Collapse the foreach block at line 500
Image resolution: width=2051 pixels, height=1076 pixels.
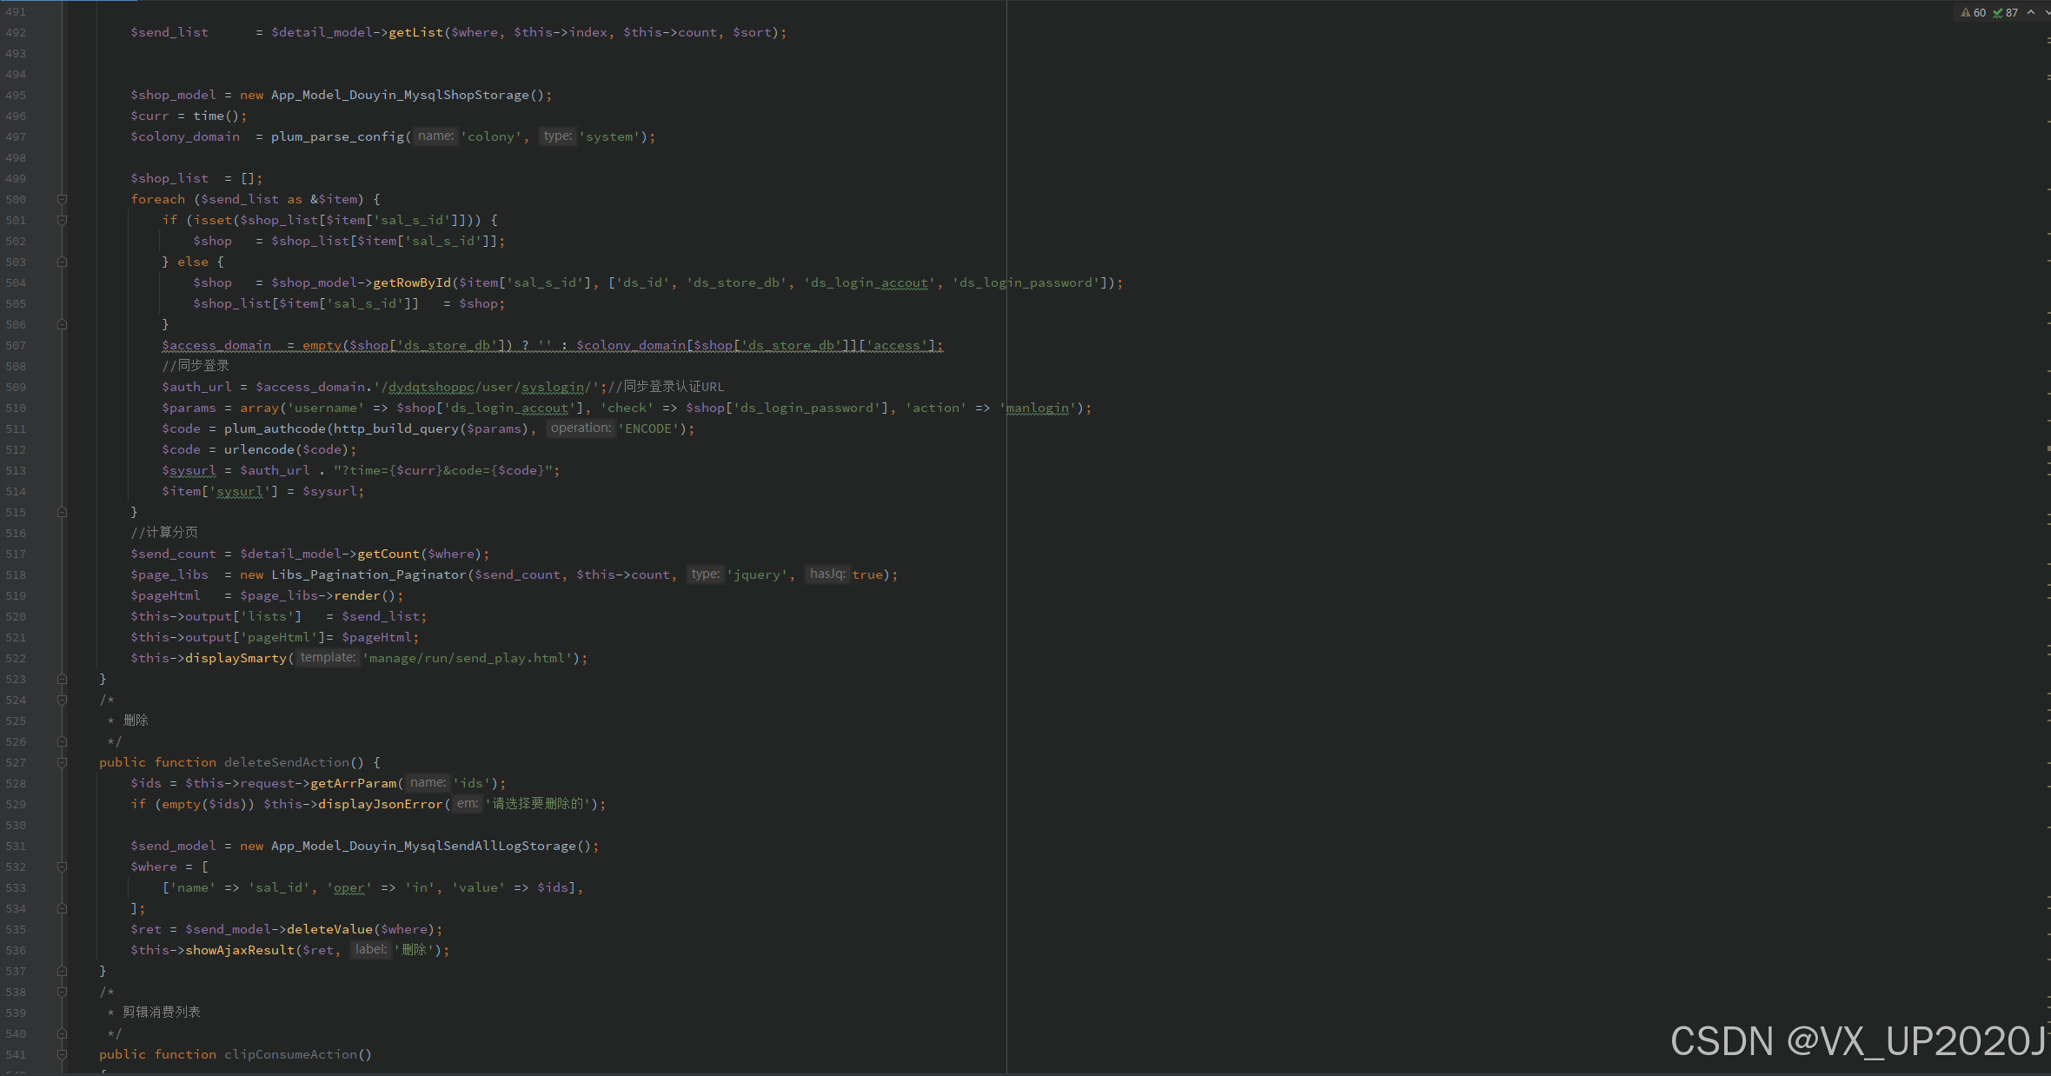point(62,199)
